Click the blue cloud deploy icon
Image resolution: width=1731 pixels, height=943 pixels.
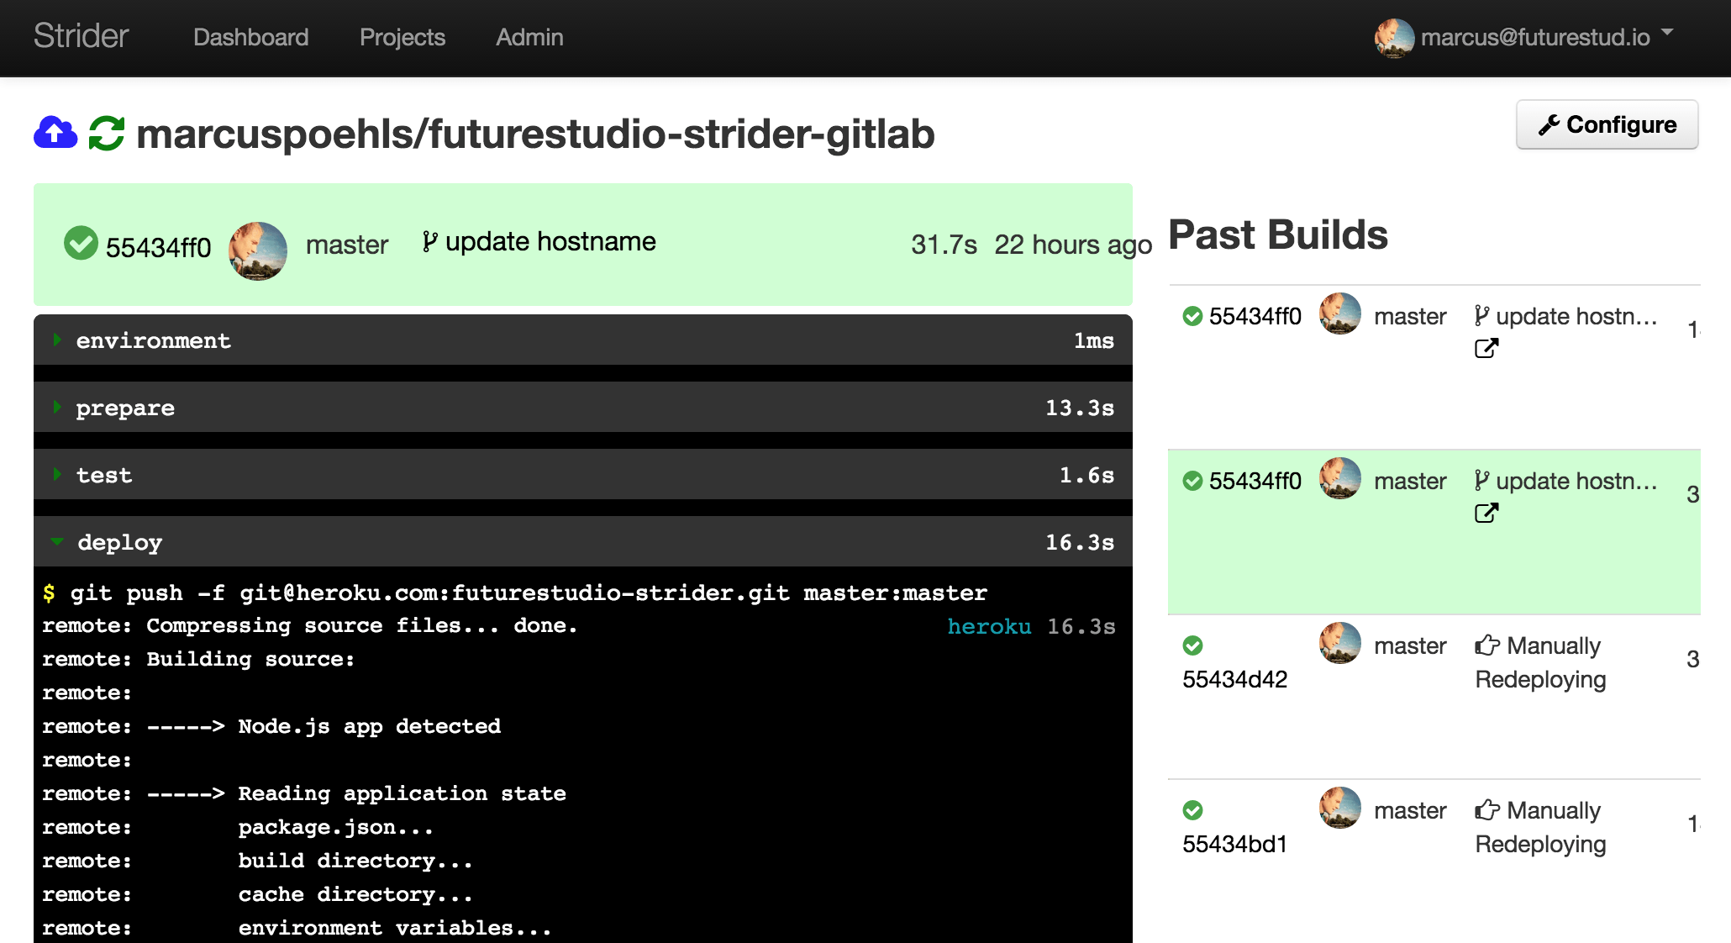click(x=55, y=133)
